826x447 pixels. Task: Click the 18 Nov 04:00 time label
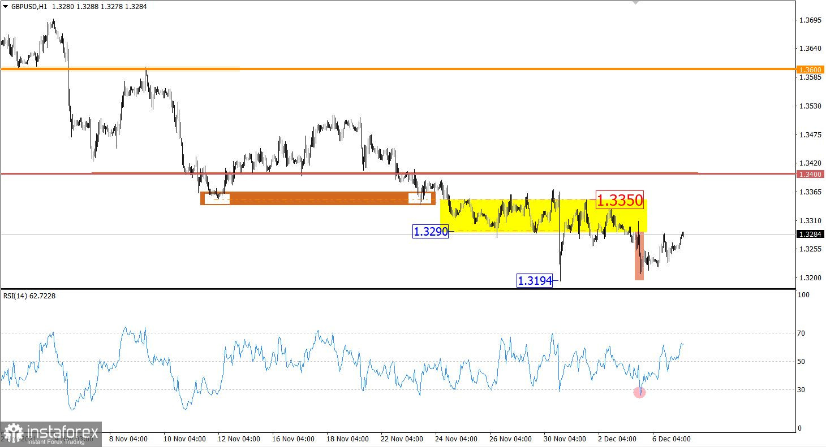point(349,439)
